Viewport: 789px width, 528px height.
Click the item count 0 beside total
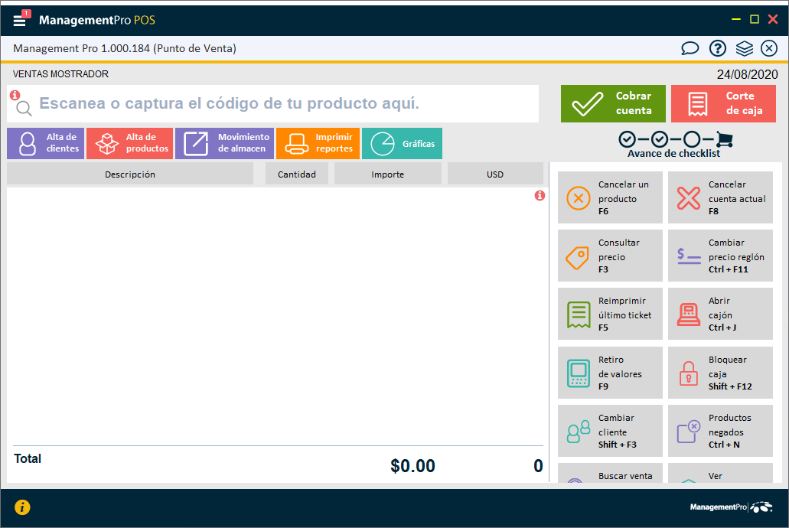pyautogui.click(x=538, y=466)
